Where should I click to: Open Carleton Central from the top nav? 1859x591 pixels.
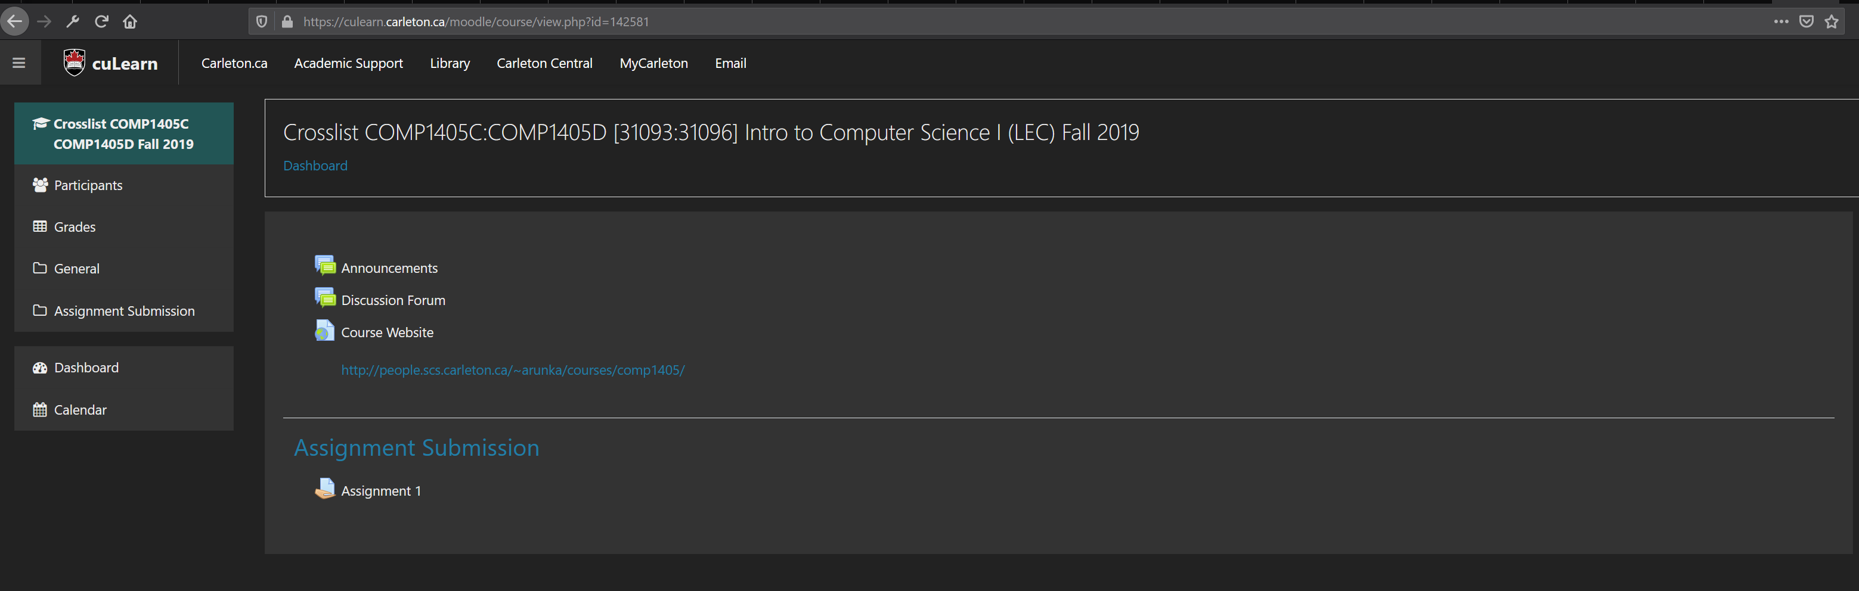click(x=545, y=63)
